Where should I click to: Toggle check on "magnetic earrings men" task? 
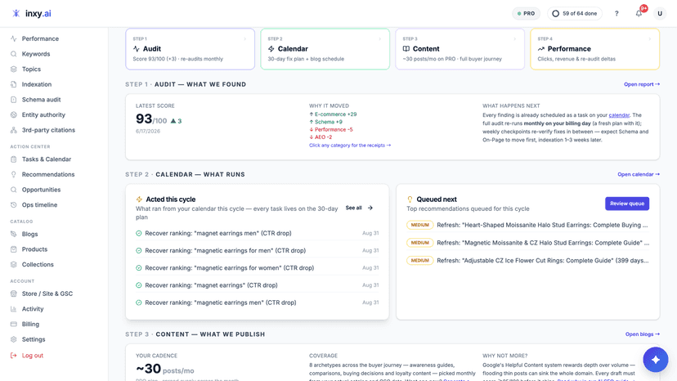pos(139,303)
